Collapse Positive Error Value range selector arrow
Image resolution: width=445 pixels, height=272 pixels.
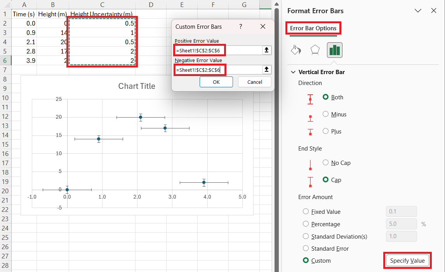(266, 50)
